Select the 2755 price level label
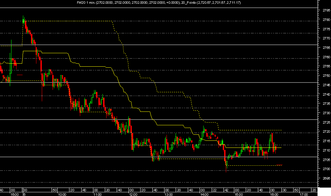Screen dimensions: 331x196 click(x=326, y=66)
